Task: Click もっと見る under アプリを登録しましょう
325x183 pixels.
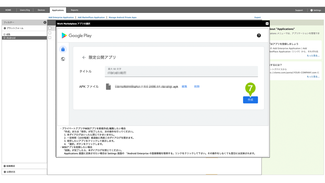Action: pyautogui.click(x=313, y=56)
